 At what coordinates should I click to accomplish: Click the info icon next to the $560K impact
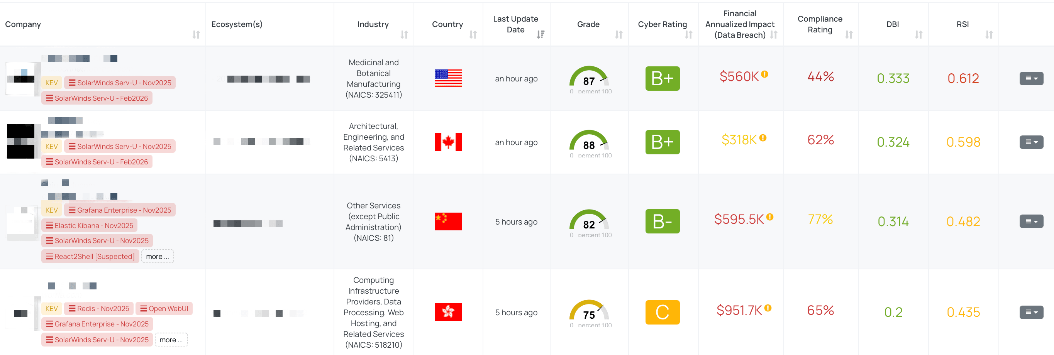point(765,74)
